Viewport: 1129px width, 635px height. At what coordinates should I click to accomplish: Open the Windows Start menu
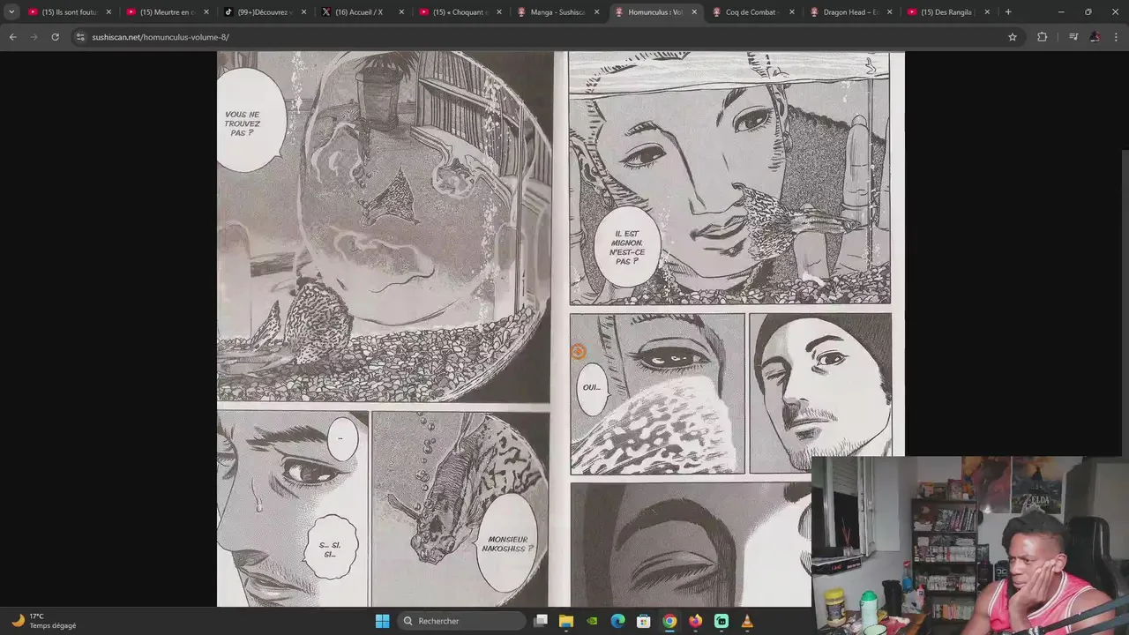click(382, 621)
